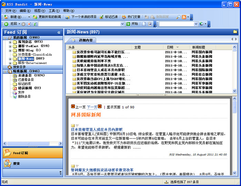
Task: Expand the 报刊杂志 folder
Action: [10, 42]
